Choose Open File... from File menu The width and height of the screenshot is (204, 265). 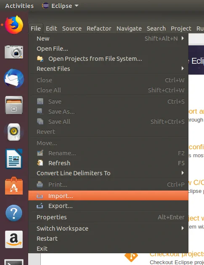108,49
